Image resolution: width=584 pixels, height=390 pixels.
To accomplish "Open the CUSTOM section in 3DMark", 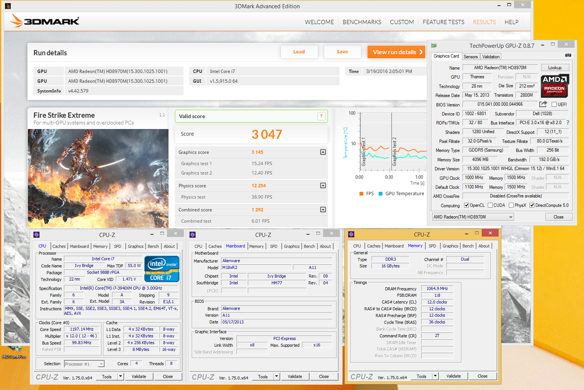I will (x=402, y=22).
